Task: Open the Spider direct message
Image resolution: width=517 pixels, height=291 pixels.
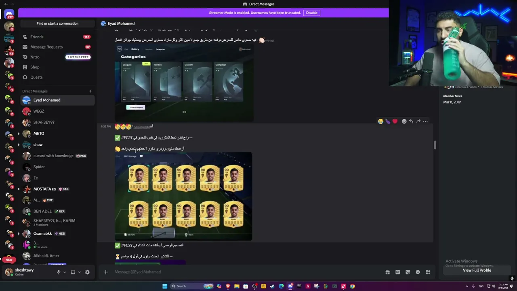Action: tap(57, 167)
